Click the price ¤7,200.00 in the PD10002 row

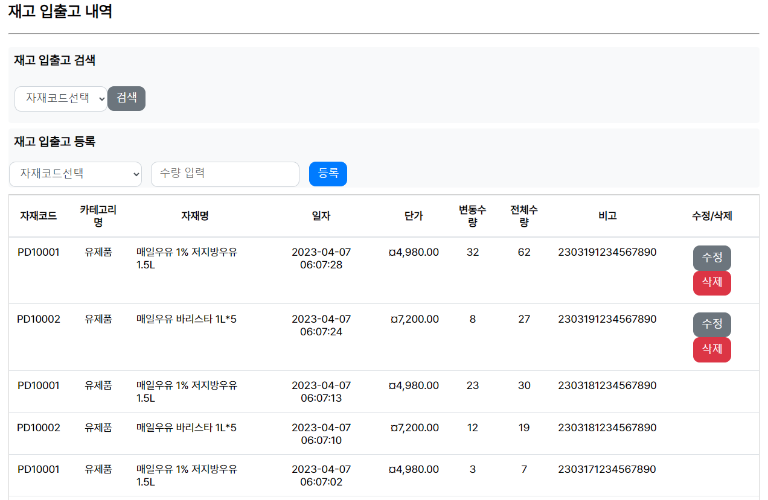pyautogui.click(x=413, y=318)
